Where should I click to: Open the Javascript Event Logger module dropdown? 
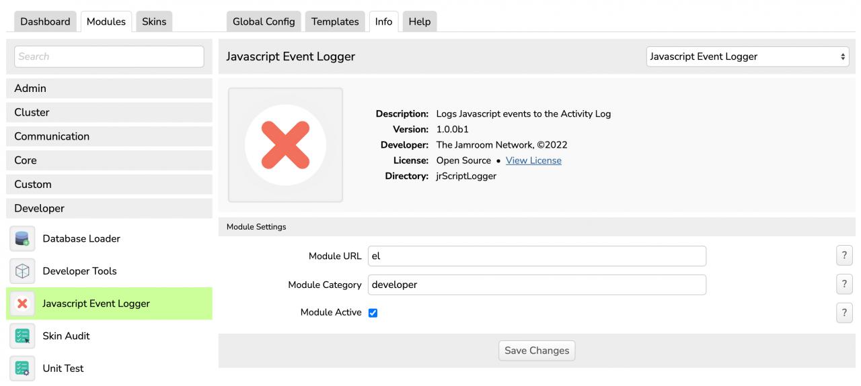747,57
